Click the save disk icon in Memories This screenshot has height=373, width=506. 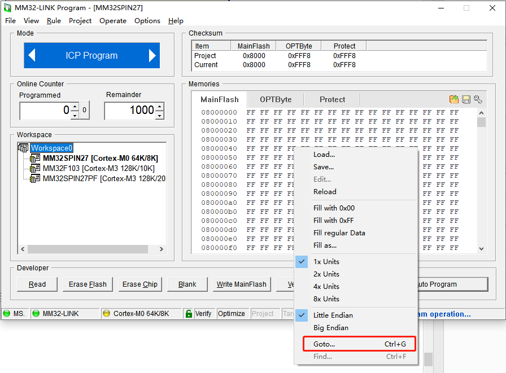[x=466, y=99]
